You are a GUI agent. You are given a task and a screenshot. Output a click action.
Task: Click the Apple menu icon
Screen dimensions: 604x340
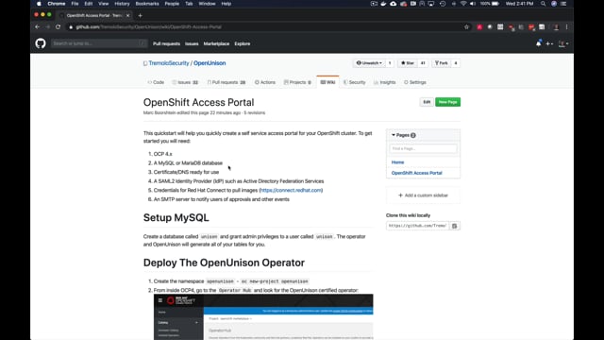coord(39,4)
